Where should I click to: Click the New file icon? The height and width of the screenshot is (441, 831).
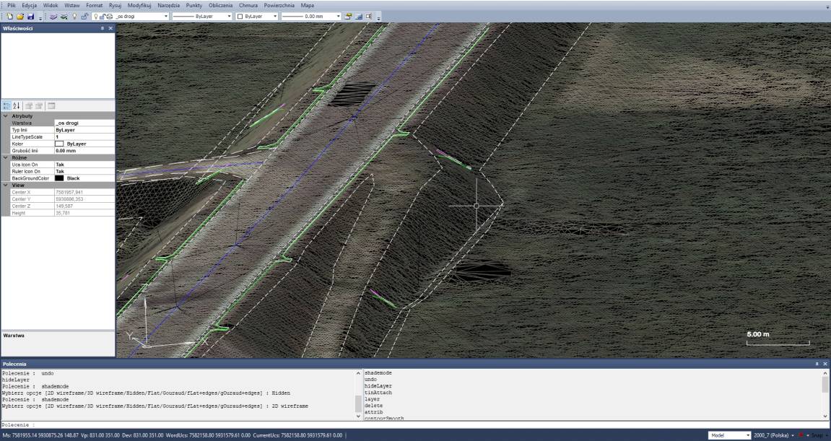tap(10, 16)
